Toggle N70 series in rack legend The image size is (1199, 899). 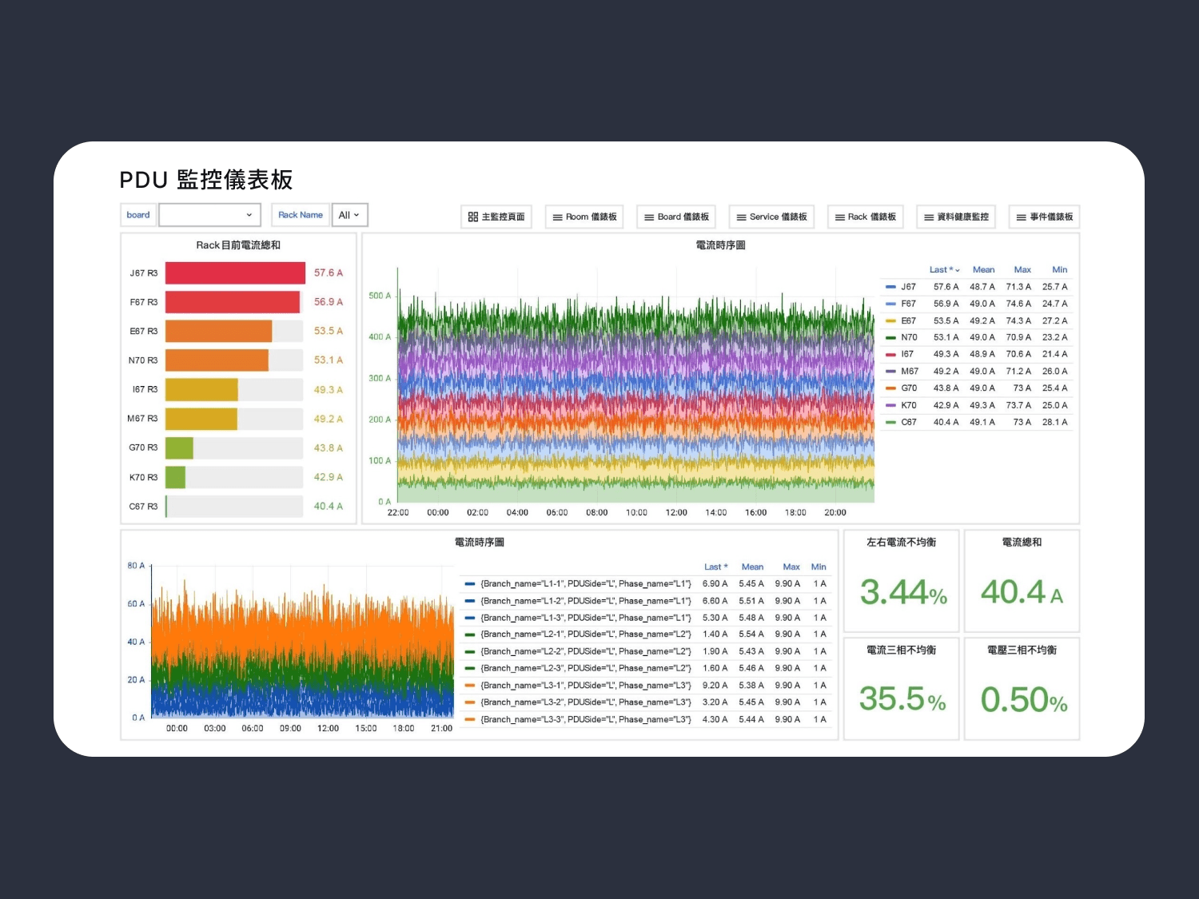(909, 337)
